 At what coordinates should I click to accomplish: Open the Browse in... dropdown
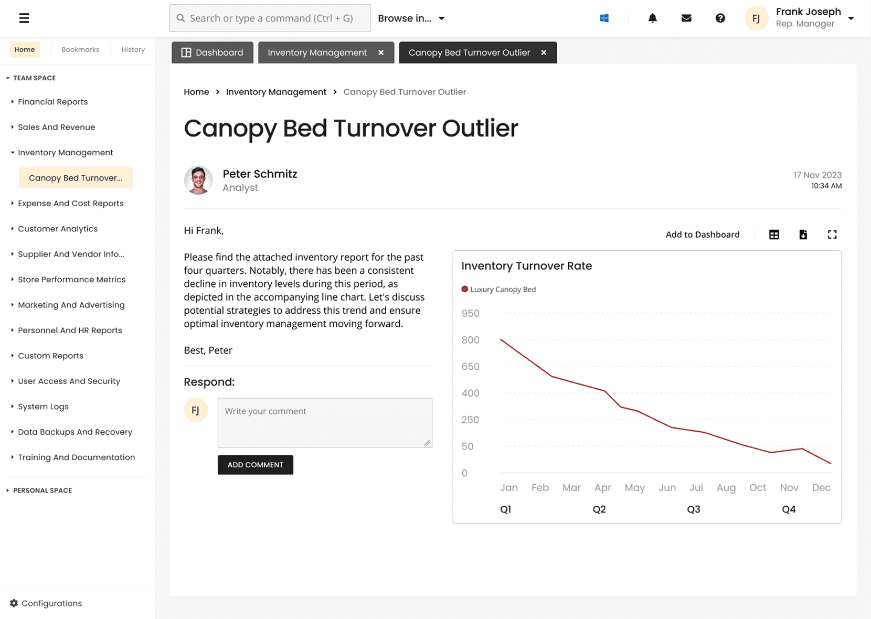pyautogui.click(x=411, y=18)
